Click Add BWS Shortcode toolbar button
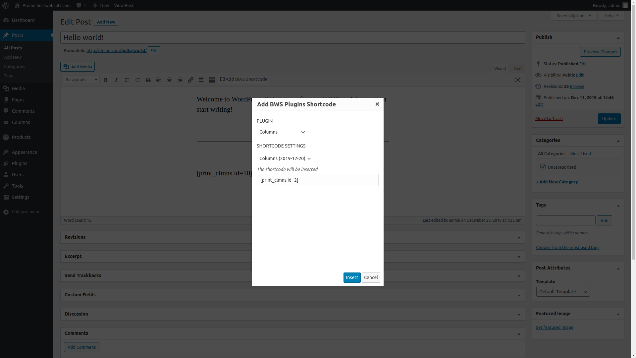 (243, 80)
